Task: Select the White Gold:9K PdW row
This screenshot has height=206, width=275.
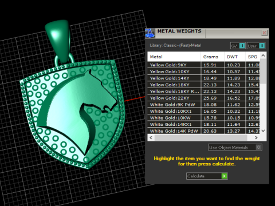Action: pyautogui.click(x=204, y=105)
